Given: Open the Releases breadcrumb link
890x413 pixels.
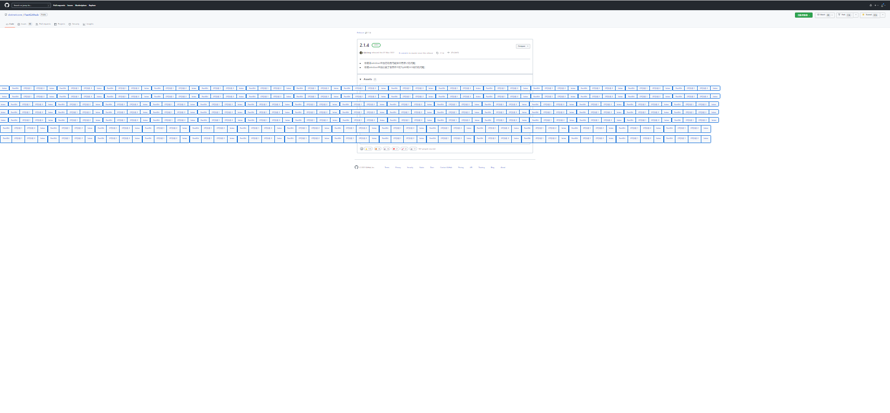Looking at the screenshot, I should [x=361, y=33].
